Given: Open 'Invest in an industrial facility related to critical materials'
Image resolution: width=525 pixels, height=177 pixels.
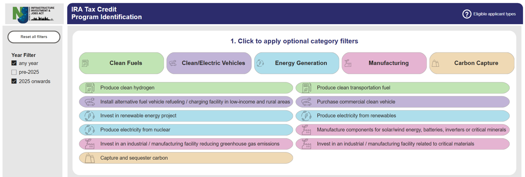Looking at the screenshot, I should point(395,144).
